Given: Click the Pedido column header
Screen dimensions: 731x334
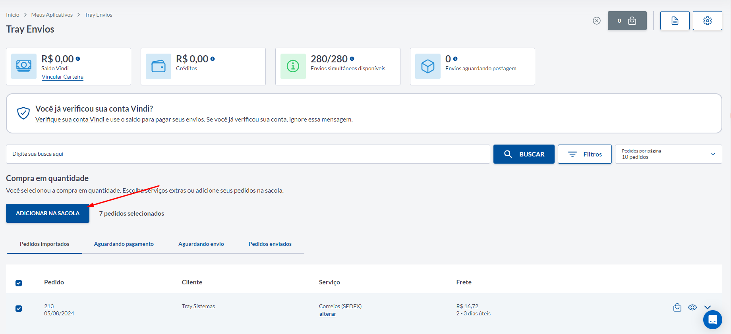Looking at the screenshot, I should (x=54, y=282).
